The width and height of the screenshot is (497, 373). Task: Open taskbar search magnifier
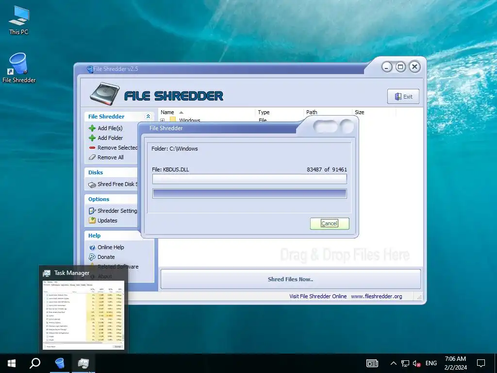point(35,363)
